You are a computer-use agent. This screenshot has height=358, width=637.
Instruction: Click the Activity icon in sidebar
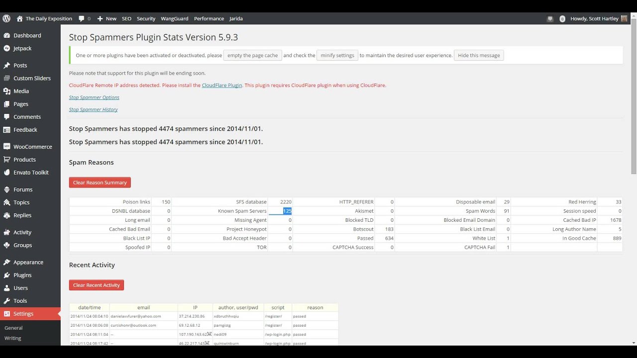pyautogui.click(x=6, y=232)
